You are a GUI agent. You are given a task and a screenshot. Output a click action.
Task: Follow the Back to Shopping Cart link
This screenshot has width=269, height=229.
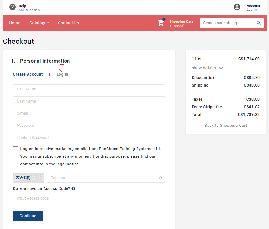[226, 126]
